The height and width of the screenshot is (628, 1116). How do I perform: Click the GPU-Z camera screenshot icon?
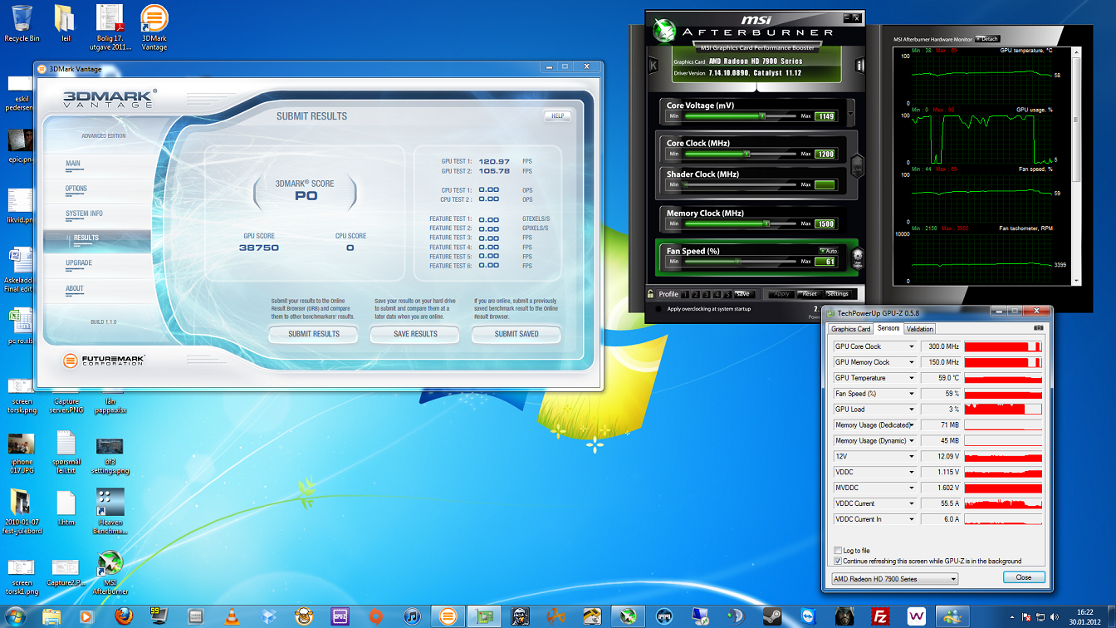click(x=1038, y=329)
